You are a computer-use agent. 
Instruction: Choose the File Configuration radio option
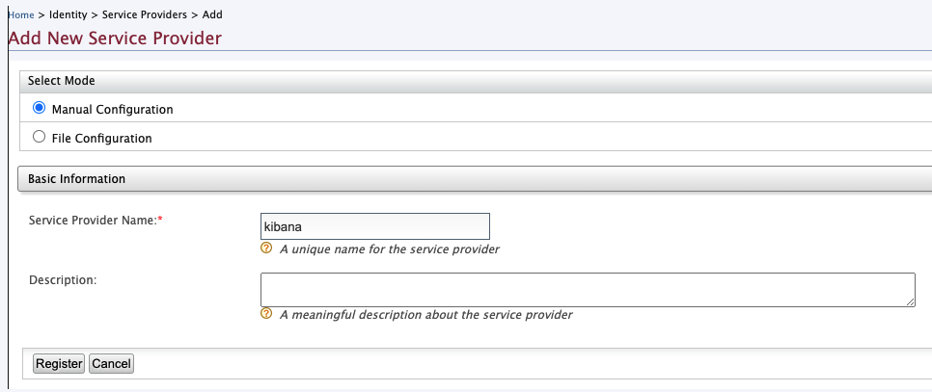40,137
